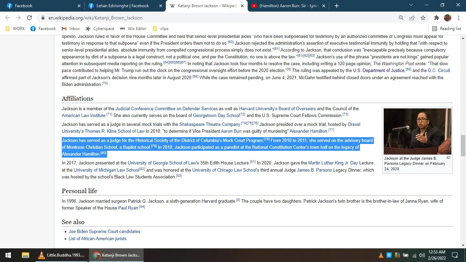The image size is (466, 262).
Task: Select the Ketanji Brown Jackson Wikipedia tab
Action: [206, 6]
